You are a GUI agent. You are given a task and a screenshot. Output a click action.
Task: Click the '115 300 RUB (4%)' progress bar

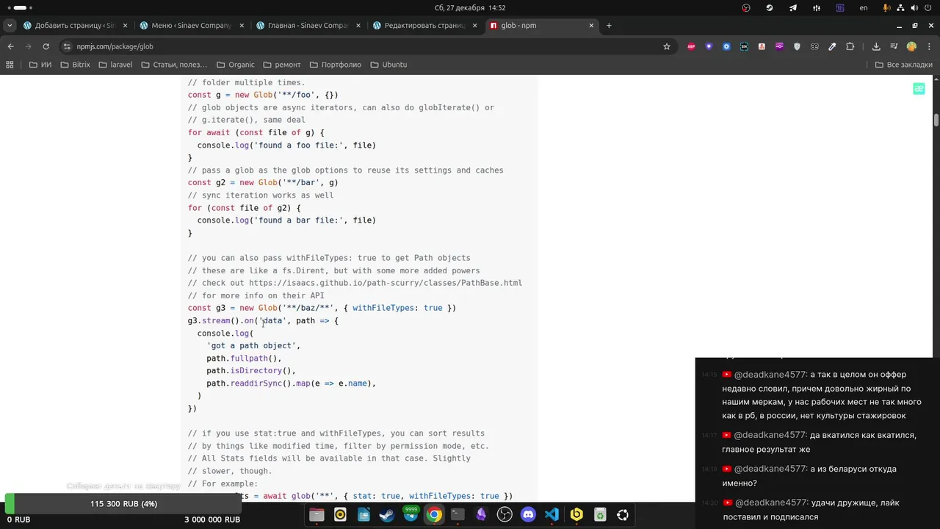pos(123,504)
